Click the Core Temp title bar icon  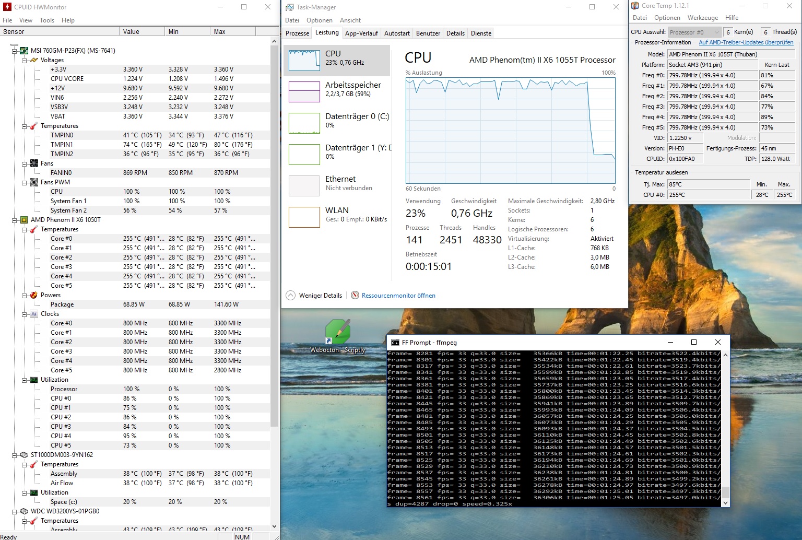635,6
